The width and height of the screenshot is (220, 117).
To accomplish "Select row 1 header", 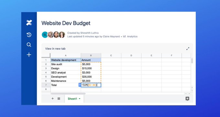I will (46, 60).
